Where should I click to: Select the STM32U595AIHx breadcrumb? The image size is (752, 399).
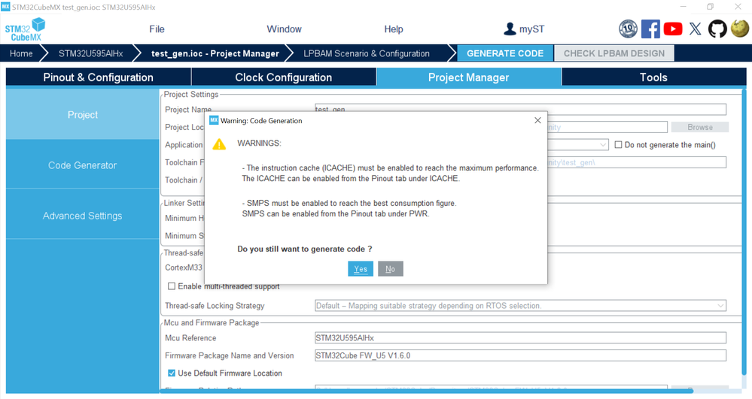(x=90, y=53)
